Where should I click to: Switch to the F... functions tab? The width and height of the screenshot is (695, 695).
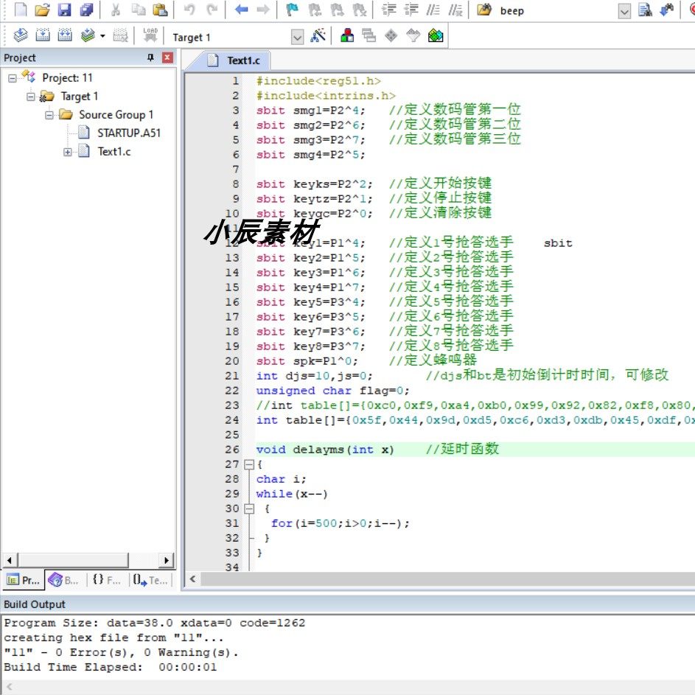tap(107, 580)
